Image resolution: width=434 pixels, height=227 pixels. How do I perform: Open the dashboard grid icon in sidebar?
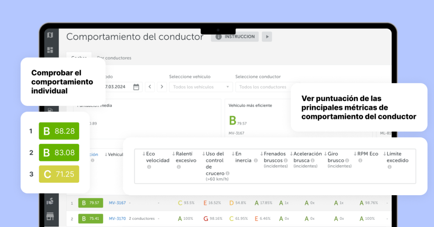click(x=50, y=50)
